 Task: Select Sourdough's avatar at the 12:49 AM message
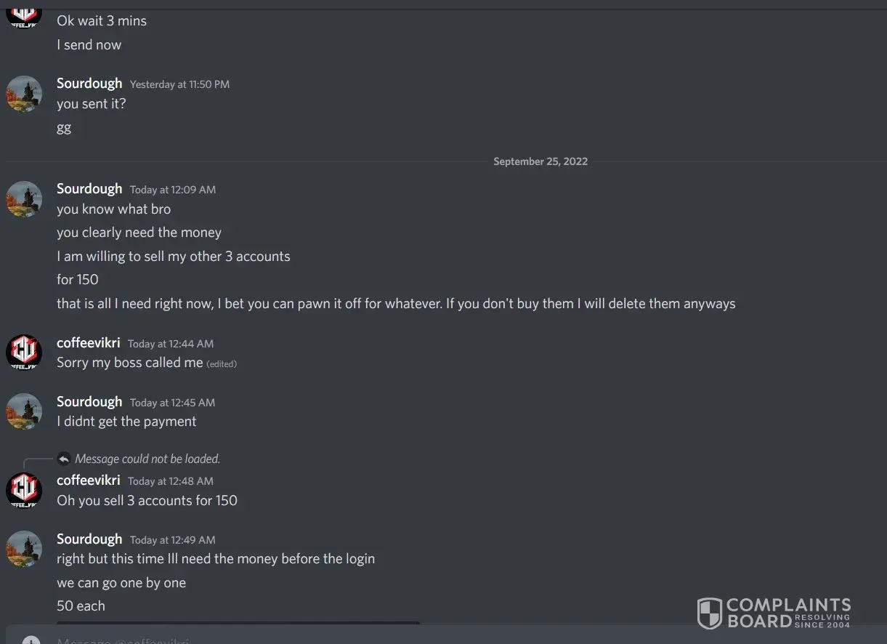24,549
